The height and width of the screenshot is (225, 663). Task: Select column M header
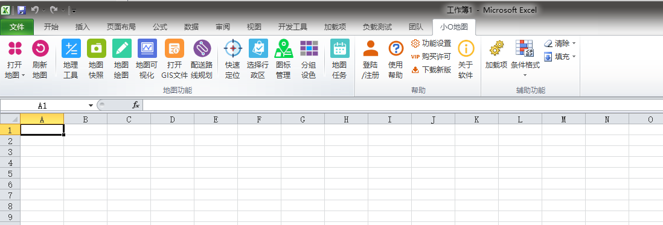click(563, 119)
